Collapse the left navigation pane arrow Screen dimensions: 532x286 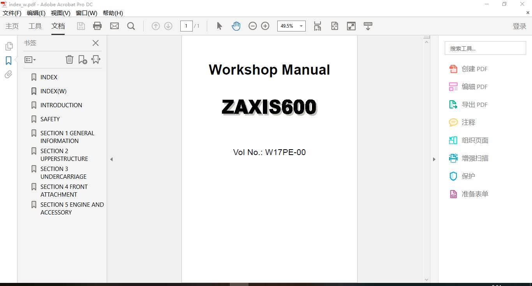click(x=111, y=159)
